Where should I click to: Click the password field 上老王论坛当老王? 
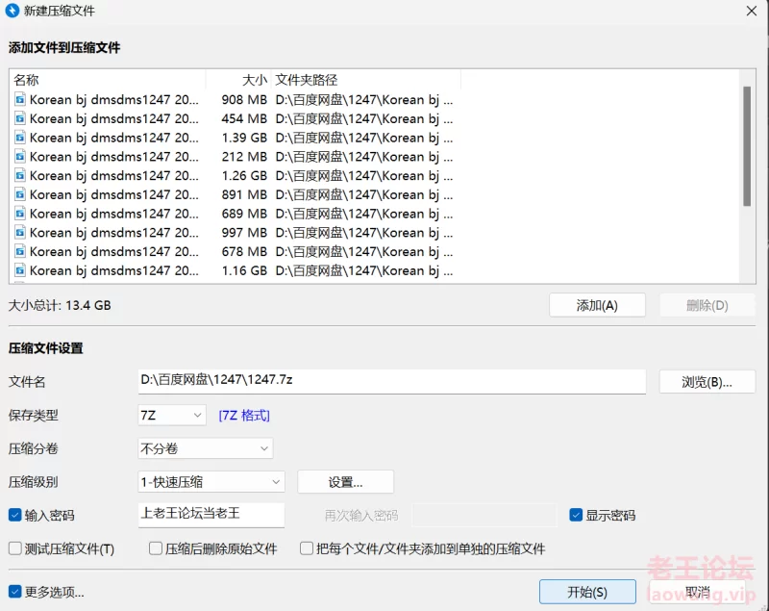211,515
